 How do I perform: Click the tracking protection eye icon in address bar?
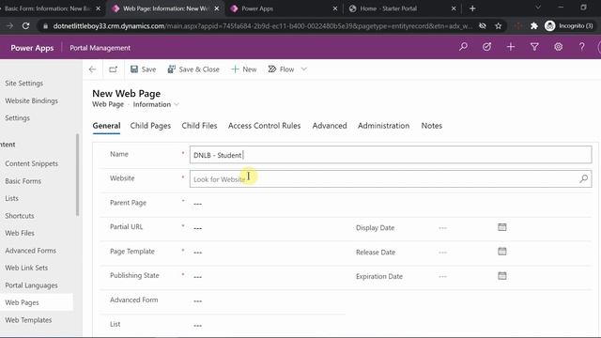[x=483, y=26]
